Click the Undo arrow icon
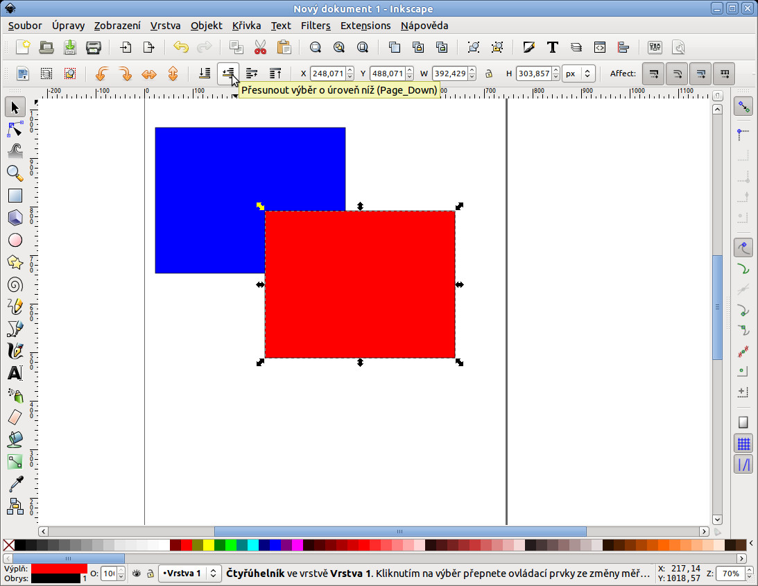The width and height of the screenshot is (758, 586). click(181, 47)
